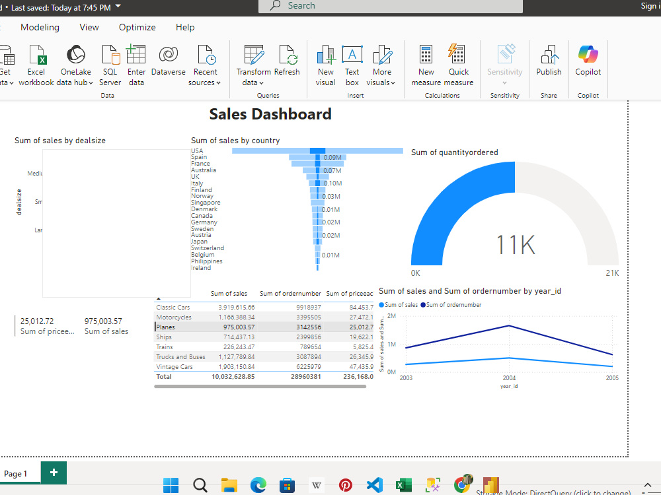Click the table's horizontal scrollbar

click(260, 386)
